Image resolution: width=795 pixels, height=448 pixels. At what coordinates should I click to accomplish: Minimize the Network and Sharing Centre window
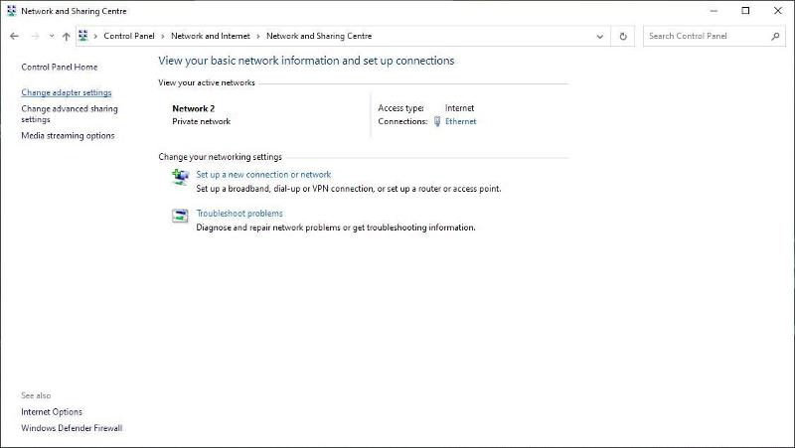click(x=714, y=11)
